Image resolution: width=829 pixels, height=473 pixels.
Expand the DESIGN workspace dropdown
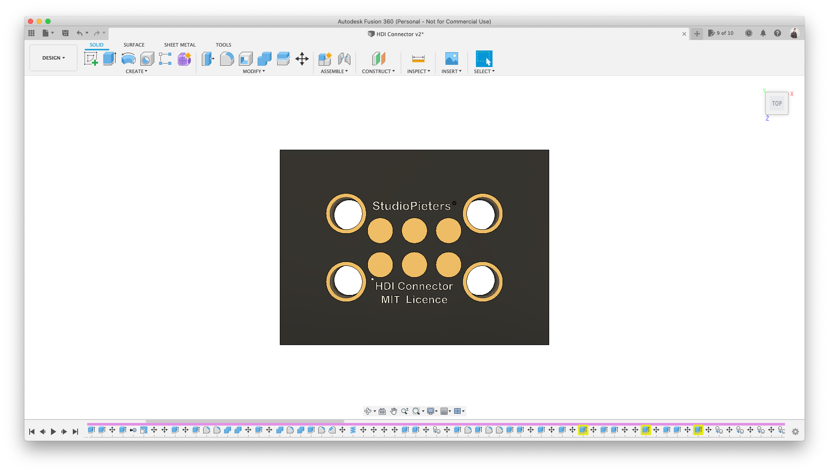(53, 58)
